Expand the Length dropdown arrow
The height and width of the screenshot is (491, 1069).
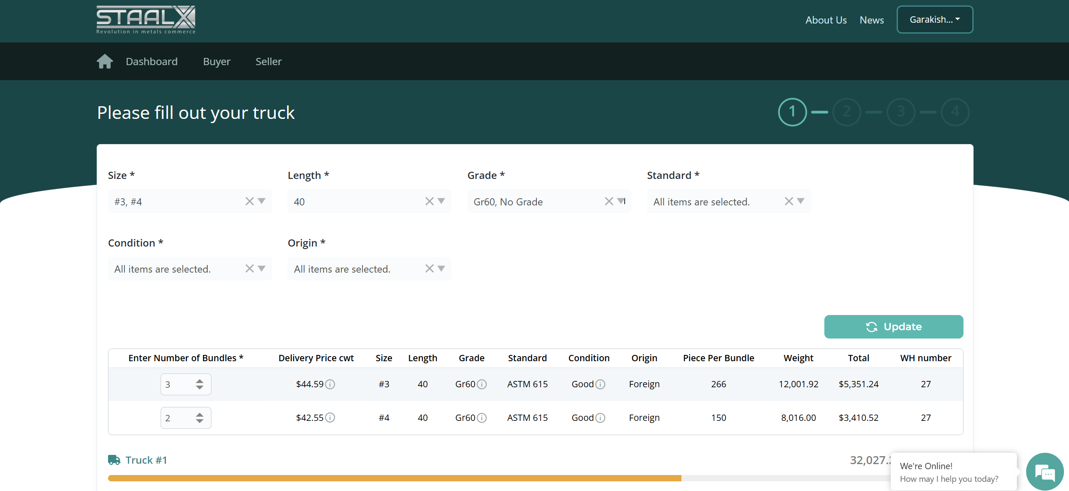(441, 201)
